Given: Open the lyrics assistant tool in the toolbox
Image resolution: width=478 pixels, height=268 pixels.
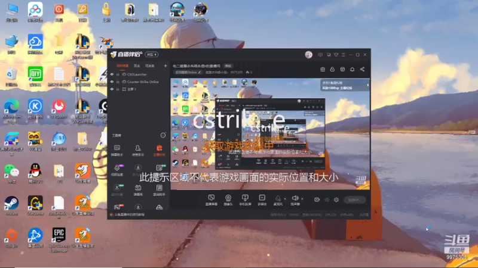Looking at the screenshot, I should [x=159, y=190].
